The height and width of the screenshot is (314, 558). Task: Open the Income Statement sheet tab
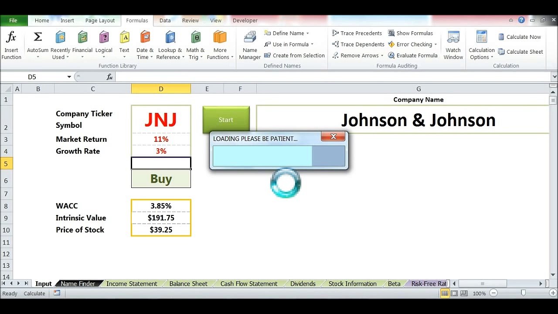point(132,283)
